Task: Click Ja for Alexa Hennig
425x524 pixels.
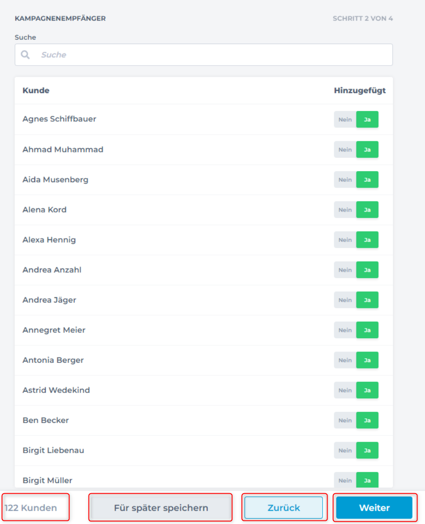Action: (367, 240)
